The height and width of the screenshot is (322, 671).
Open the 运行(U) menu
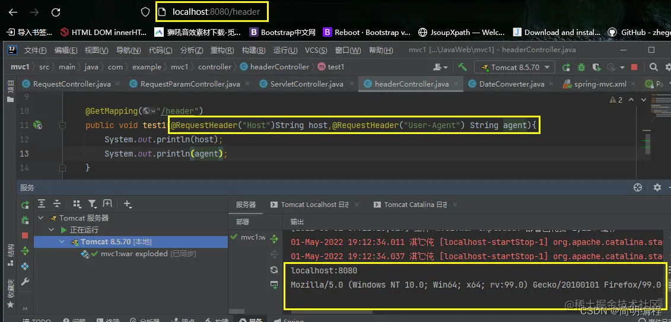point(285,50)
